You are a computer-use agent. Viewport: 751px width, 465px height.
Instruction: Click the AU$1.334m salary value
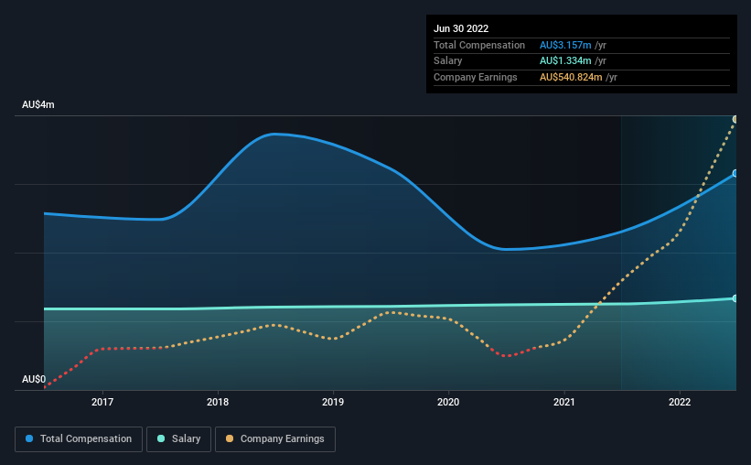[565, 61]
